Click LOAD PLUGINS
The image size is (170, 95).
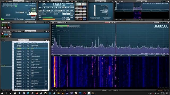pos(107,18)
